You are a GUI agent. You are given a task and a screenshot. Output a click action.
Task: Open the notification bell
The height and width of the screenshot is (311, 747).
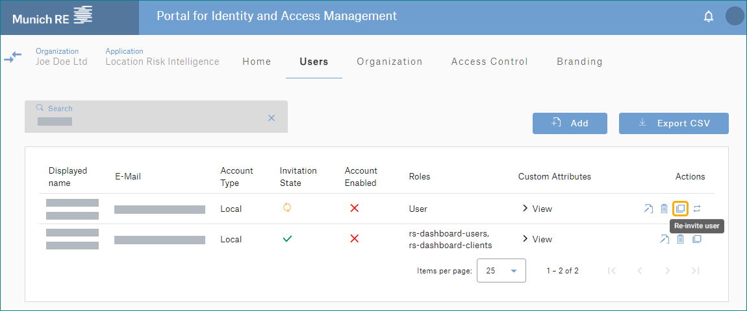coord(709,17)
